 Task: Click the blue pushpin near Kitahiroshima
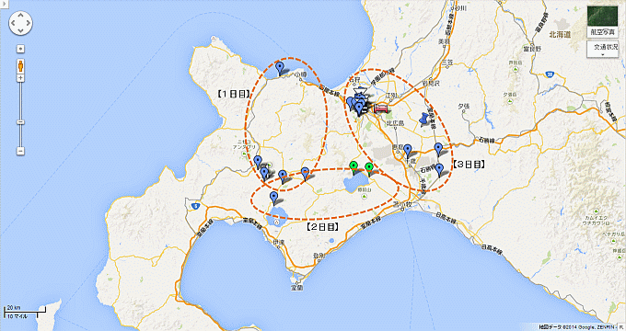424,119
